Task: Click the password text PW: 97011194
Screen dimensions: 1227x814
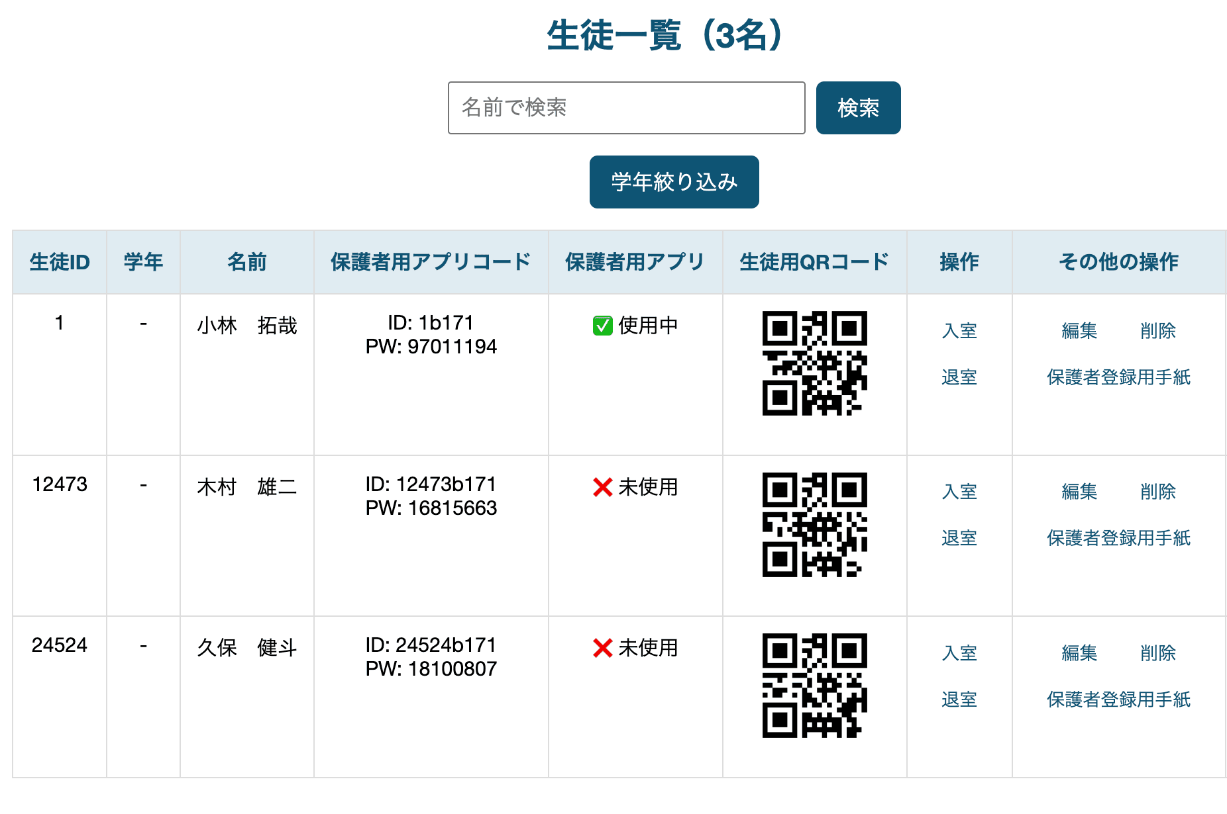Action: 431,347
